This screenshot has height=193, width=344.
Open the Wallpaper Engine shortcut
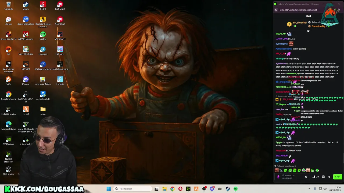[43, 66]
